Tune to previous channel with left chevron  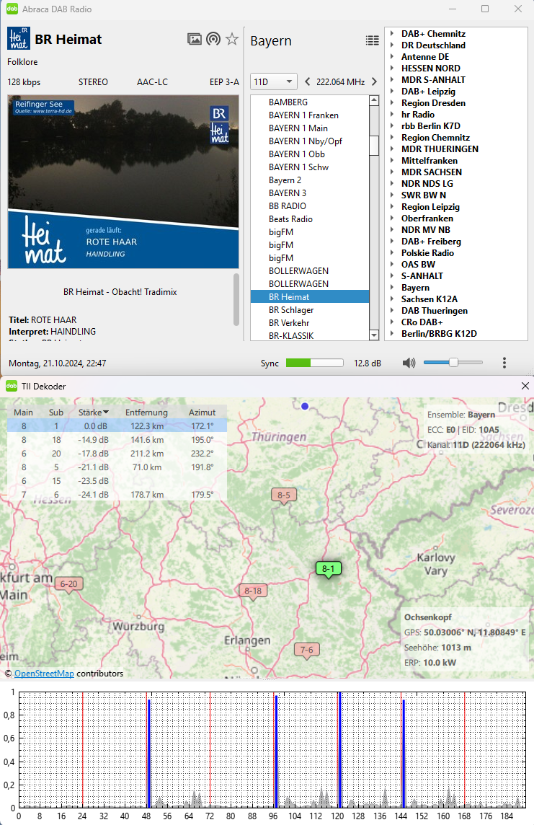coord(308,81)
